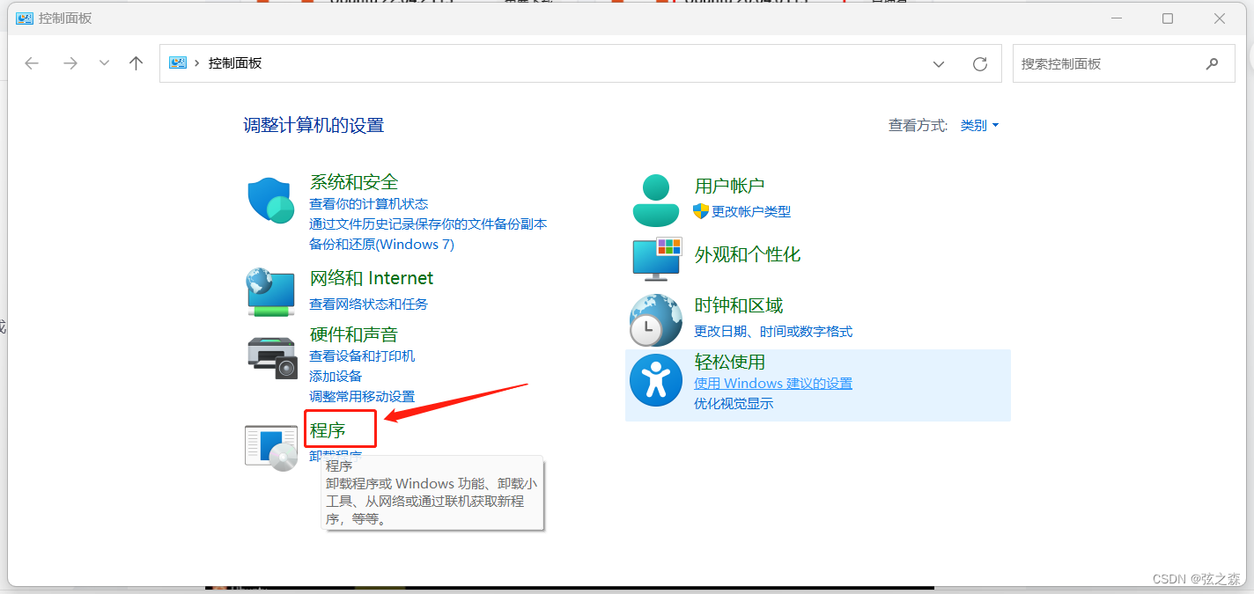Open 网络和 Internet category
The height and width of the screenshot is (594, 1254).
tap(372, 278)
